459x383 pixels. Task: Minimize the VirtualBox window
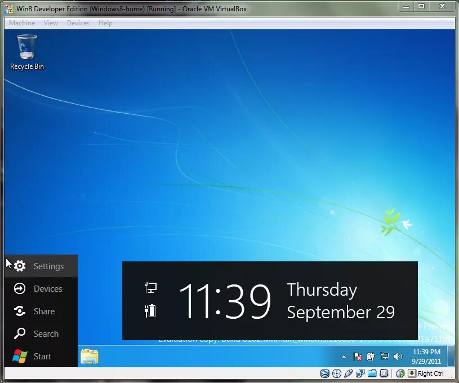pyautogui.click(x=406, y=7)
